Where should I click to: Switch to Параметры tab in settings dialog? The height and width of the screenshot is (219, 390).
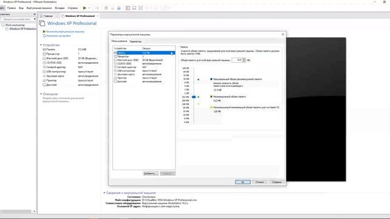pos(135,41)
